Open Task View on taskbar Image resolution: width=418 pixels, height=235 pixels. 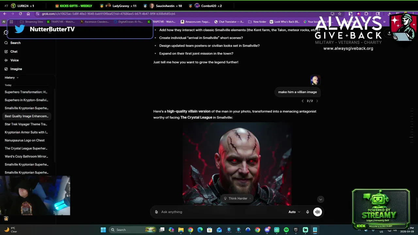[x=162, y=230]
